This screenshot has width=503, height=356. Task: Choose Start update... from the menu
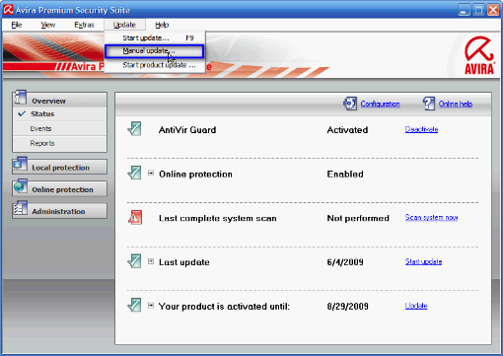pos(155,38)
